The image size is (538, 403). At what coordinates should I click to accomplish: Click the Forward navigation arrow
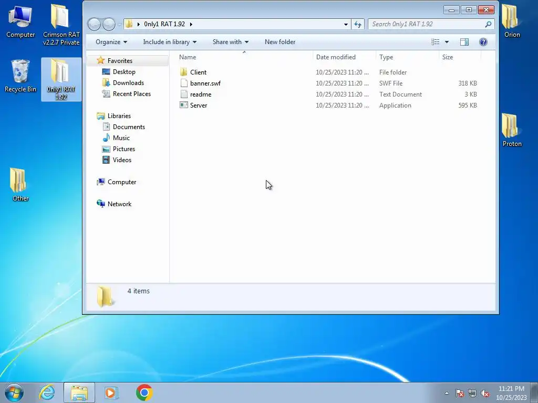coord(109,24)
